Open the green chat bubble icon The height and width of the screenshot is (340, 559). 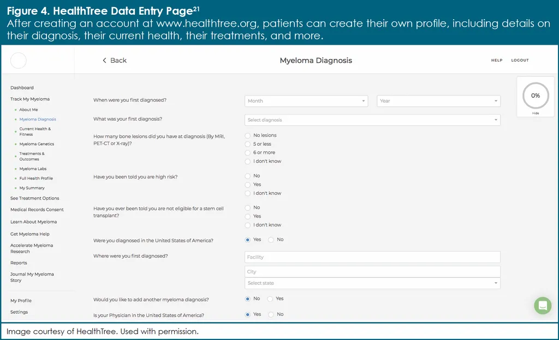point(543,306)
